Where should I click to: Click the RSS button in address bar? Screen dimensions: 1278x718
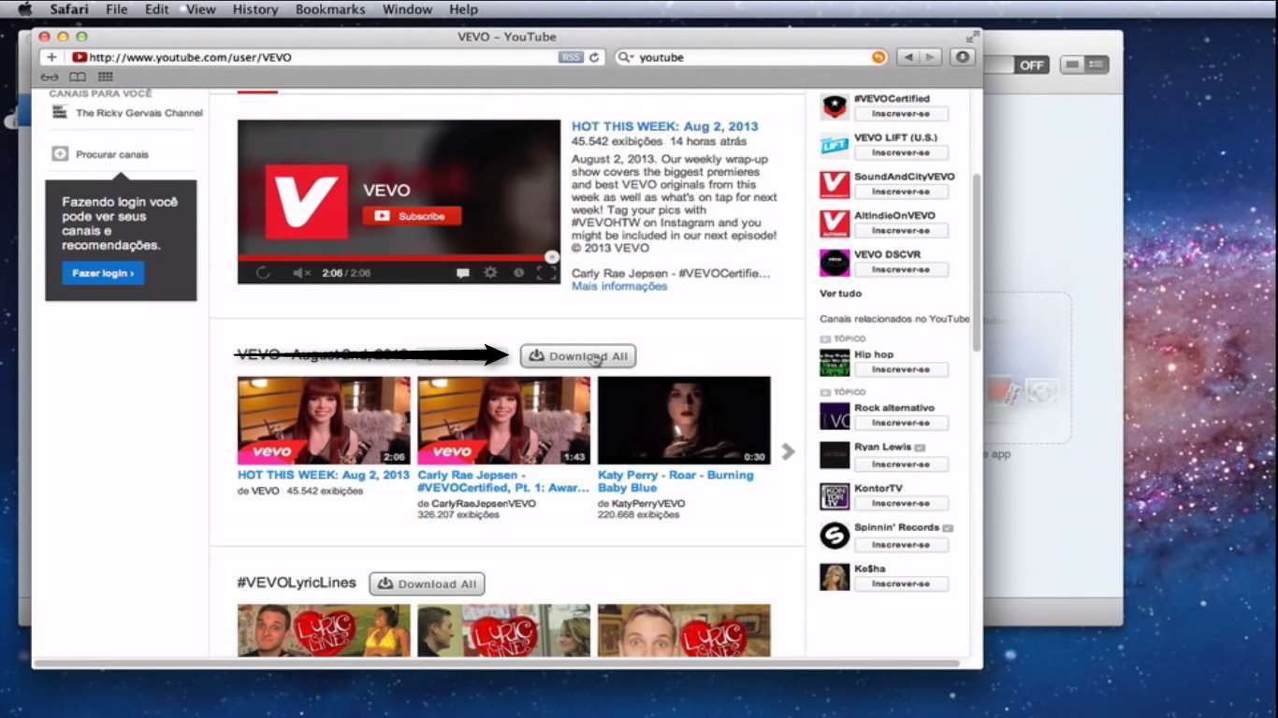(x=571, y=57)
